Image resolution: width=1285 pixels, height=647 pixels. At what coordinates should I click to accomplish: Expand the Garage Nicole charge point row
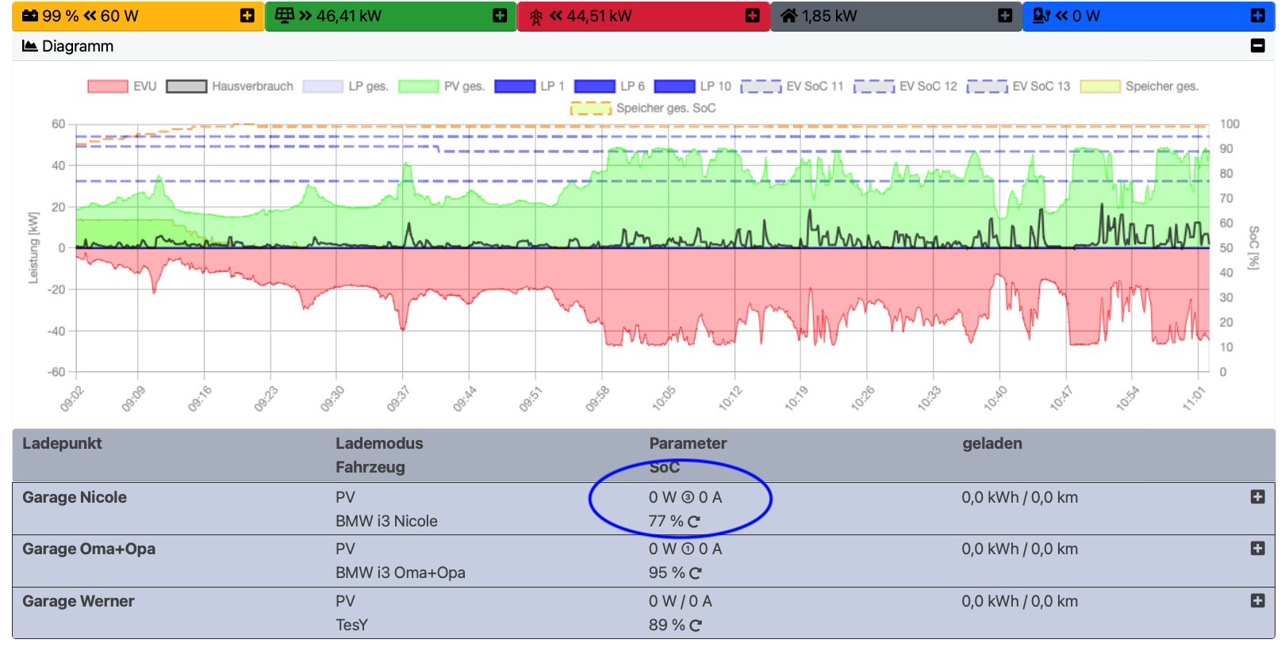point(1257,497)
